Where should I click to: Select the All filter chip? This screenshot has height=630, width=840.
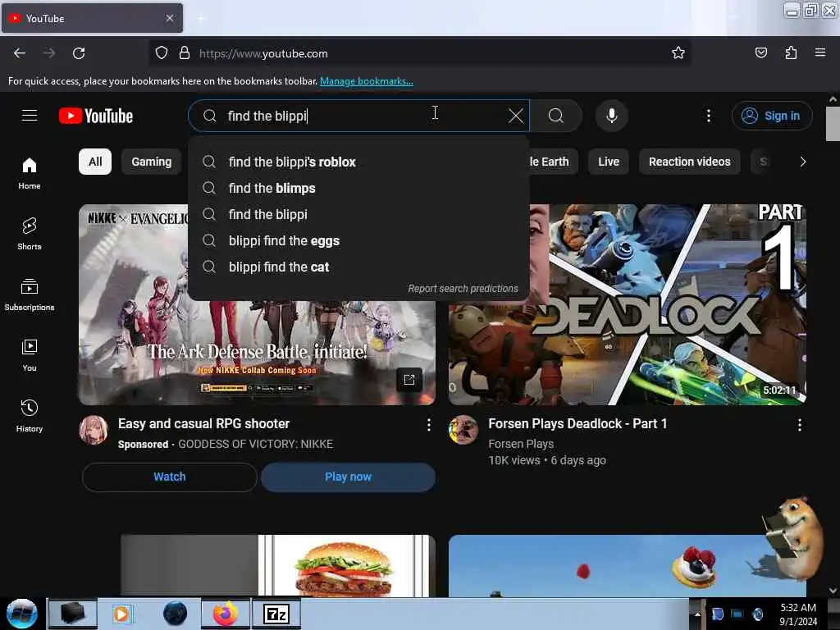[x=95, y=162]
